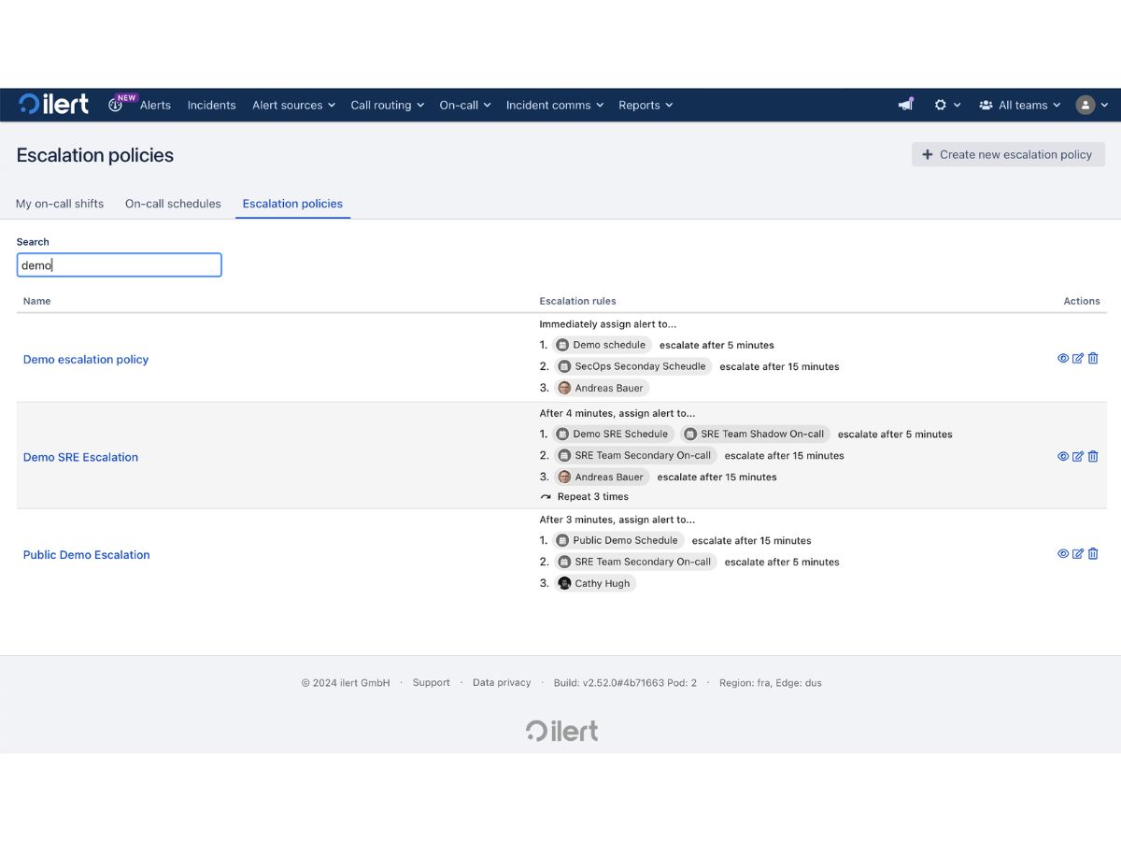Open Public Demo Escalation link
Screen dimensions: 1121x841
point(86,554)
